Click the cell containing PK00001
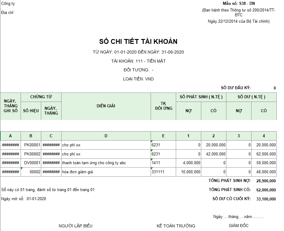Viewport: 284px width, 231px height. (31, 145)
